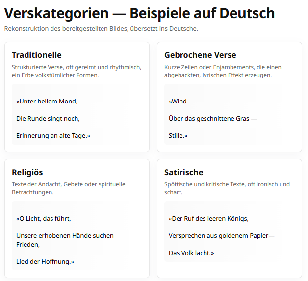Click the verse line "Versprechen aus goldenem Papier"
The height and width of the screenshot is (281, 308).
(x=221, y=235)
